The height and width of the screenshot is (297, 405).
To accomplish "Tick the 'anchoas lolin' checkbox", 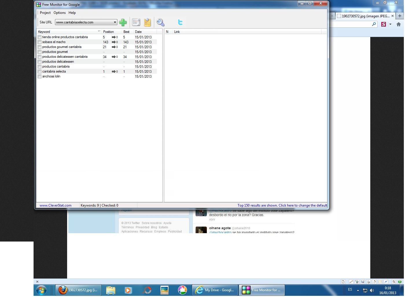I will (x=40, y=76).
